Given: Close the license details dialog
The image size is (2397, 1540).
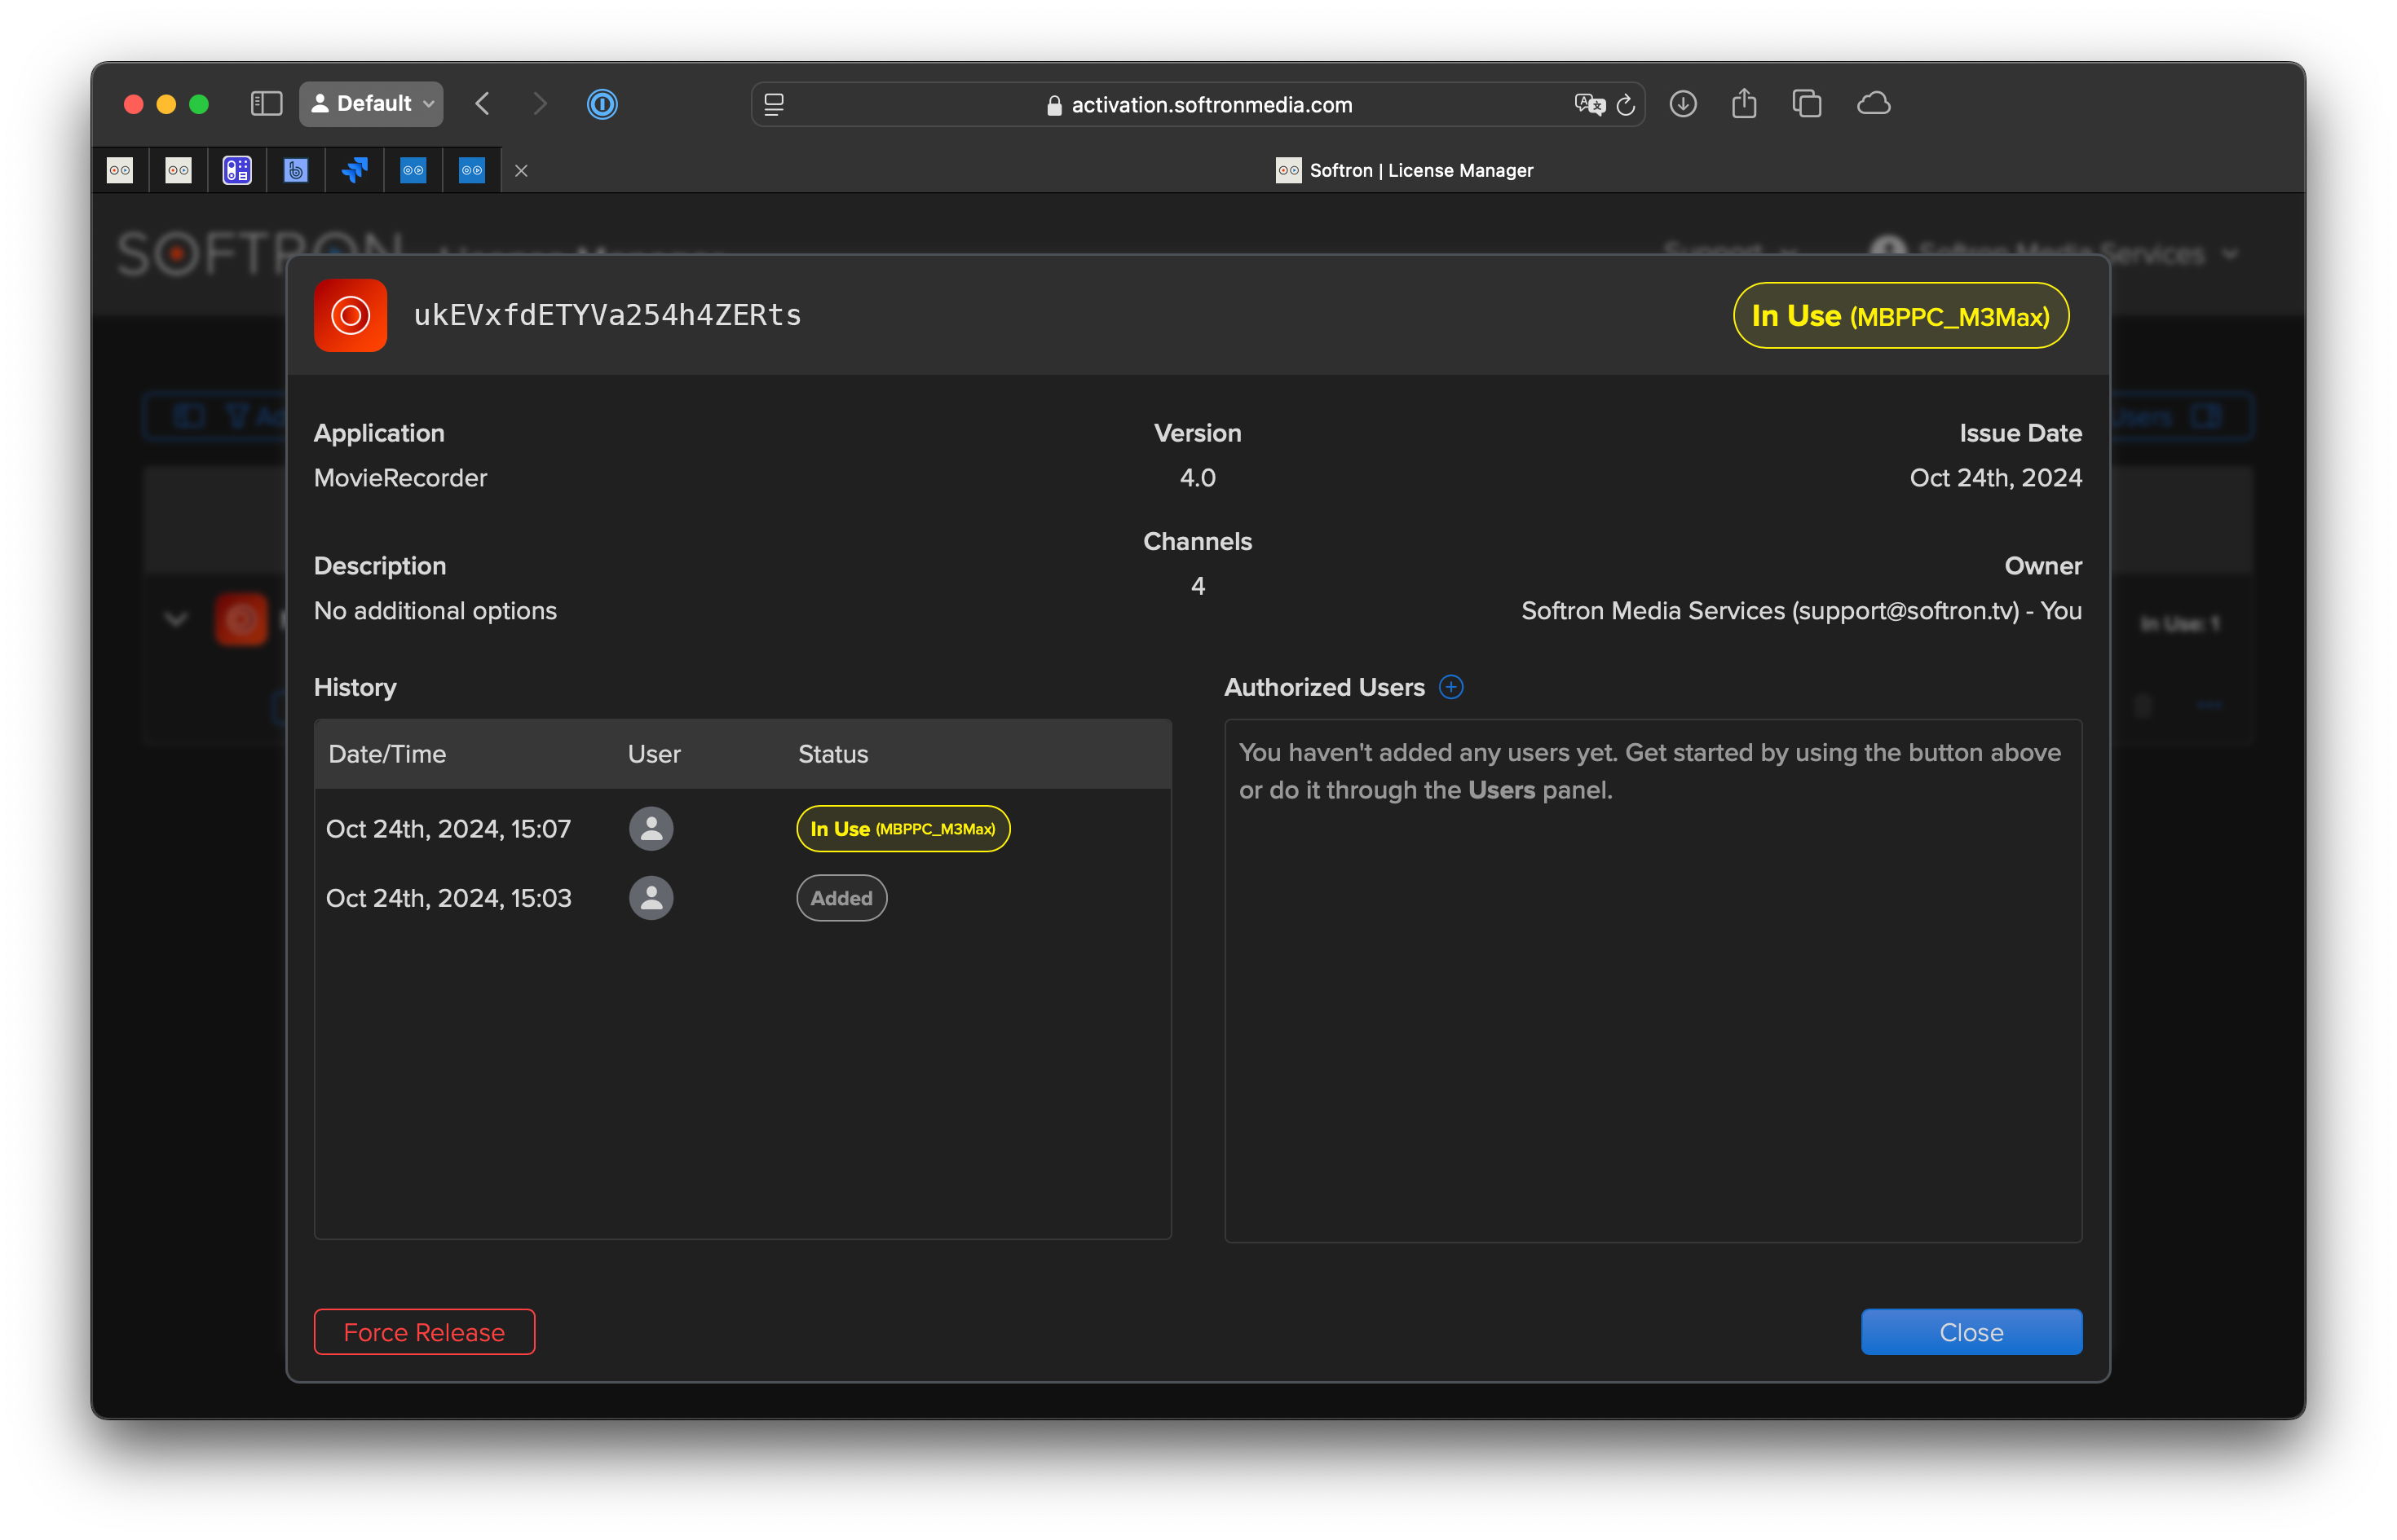Looking at the screenshot, I should click(1971, 1331).
